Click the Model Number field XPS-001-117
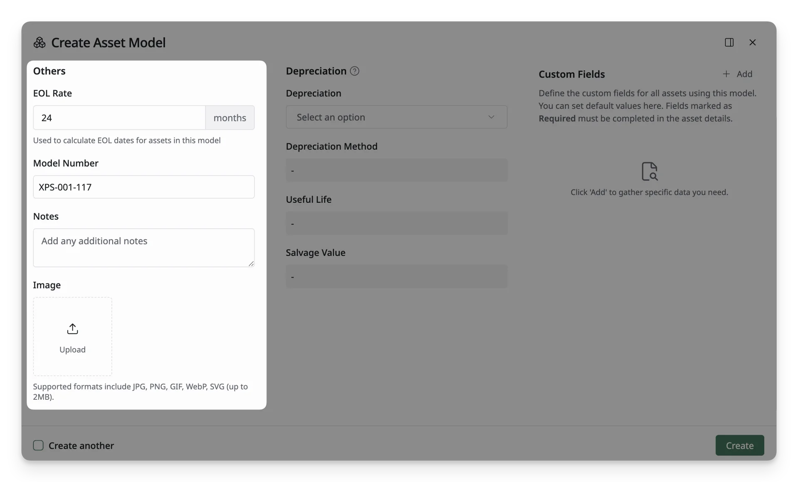Screen dimensions: 798x482 [144, 187]
